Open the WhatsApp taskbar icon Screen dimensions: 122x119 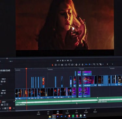click(81, 116)
